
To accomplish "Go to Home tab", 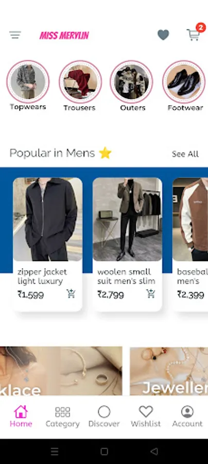I will pos(21,417).
